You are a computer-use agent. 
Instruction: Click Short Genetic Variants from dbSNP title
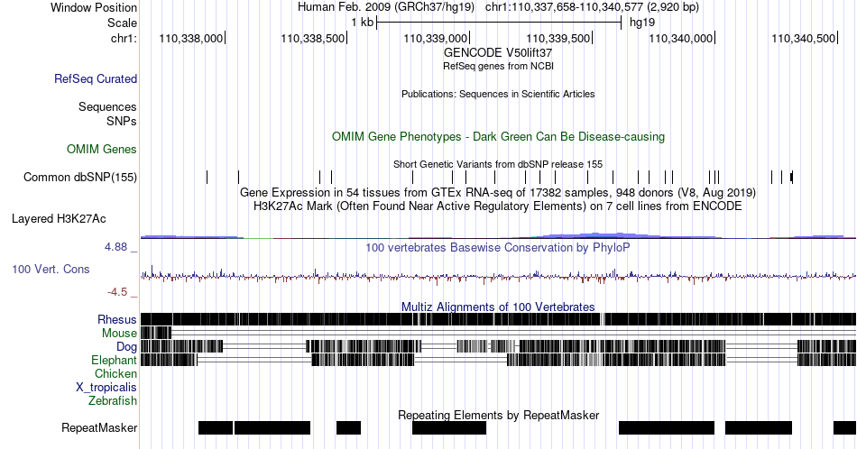[498, 164]
